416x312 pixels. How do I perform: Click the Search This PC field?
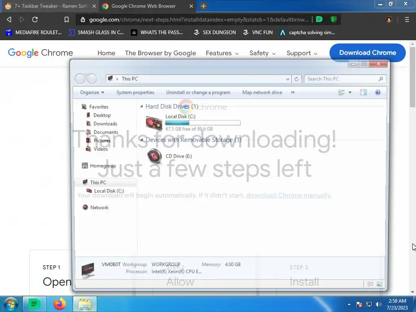click(345, 79)
